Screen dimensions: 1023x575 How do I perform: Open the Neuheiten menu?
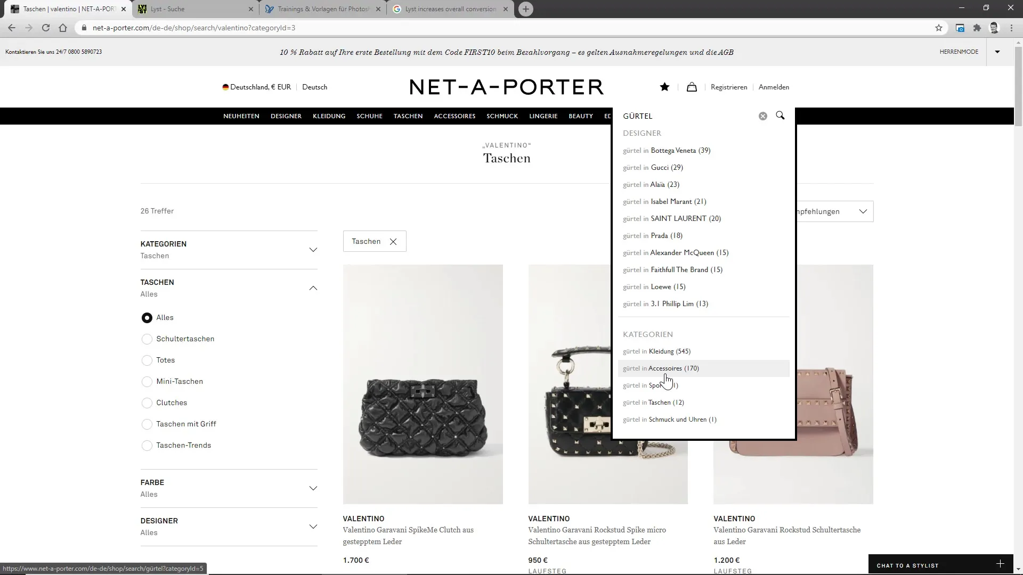[x=241, y=116]
